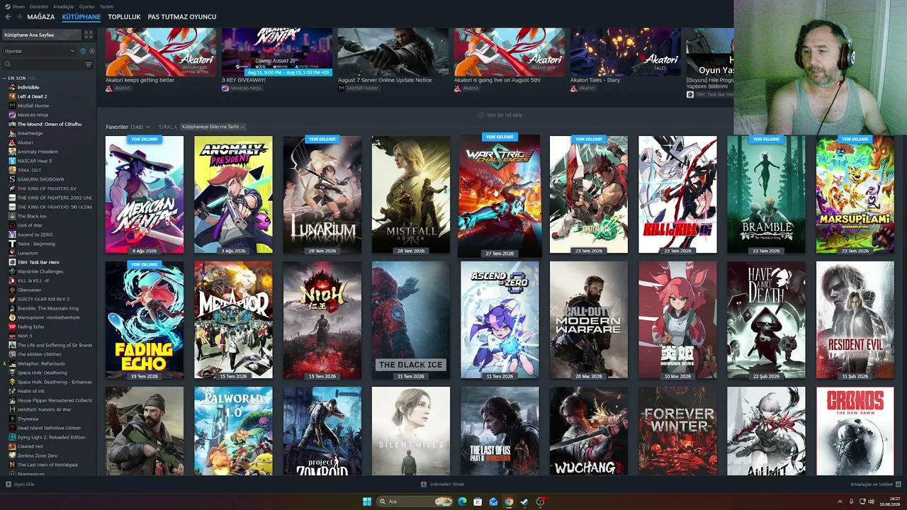The height and width of the screenshot is (510, 907).
Task: Open the Kütüphaneye Eklenme Tarihi sort dropdown
Action: [213, 127]
